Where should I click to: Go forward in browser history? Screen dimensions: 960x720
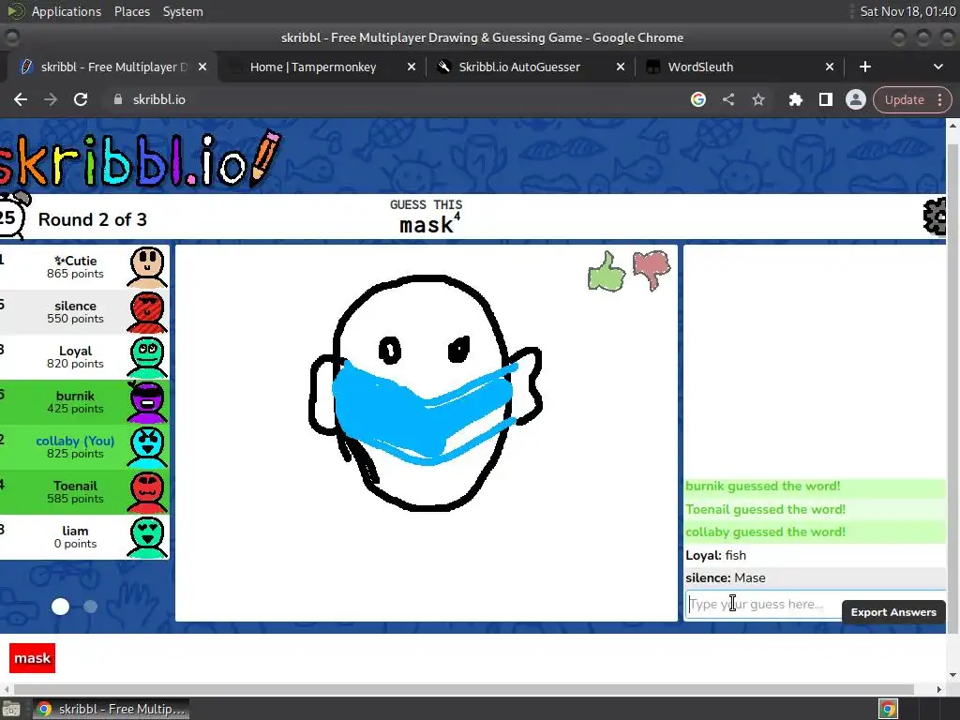[51, 99]
